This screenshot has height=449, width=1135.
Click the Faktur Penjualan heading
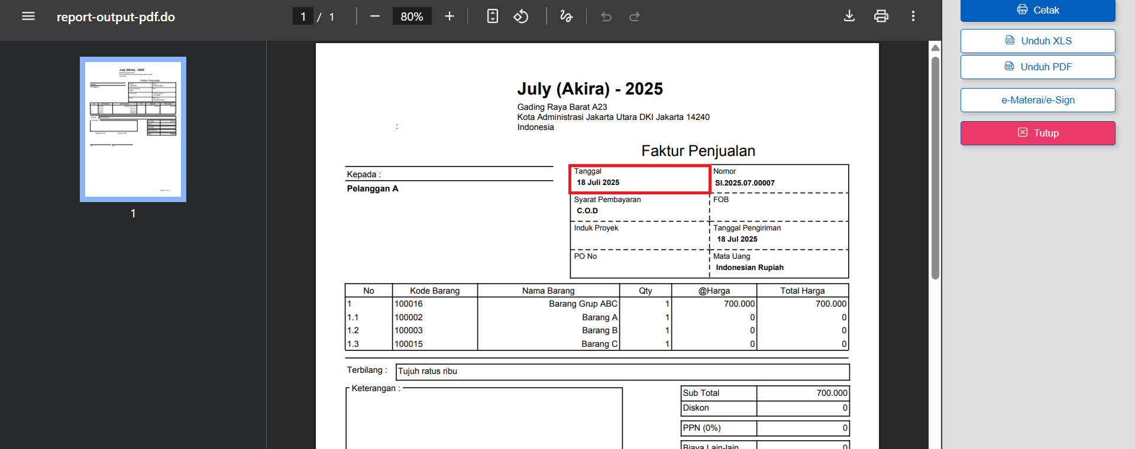[x=698, y=151]
